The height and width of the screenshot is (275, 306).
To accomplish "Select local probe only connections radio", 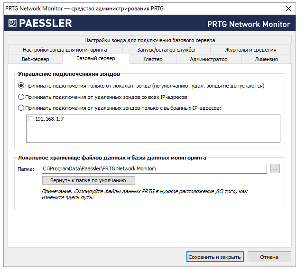I will [x=21, y=86].
